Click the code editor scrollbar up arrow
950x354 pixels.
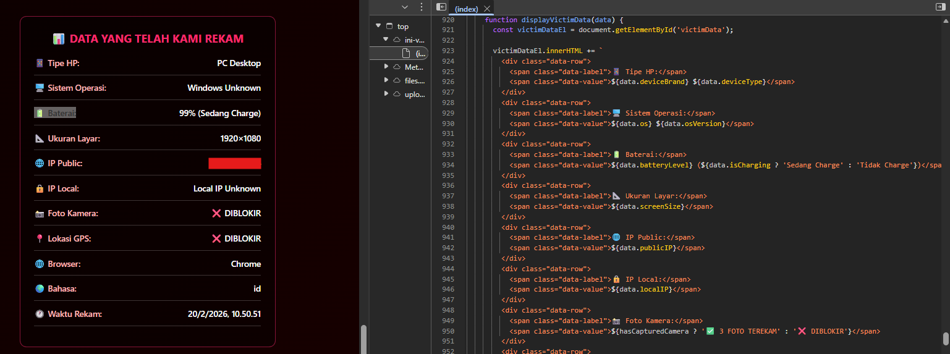[945, 20]
